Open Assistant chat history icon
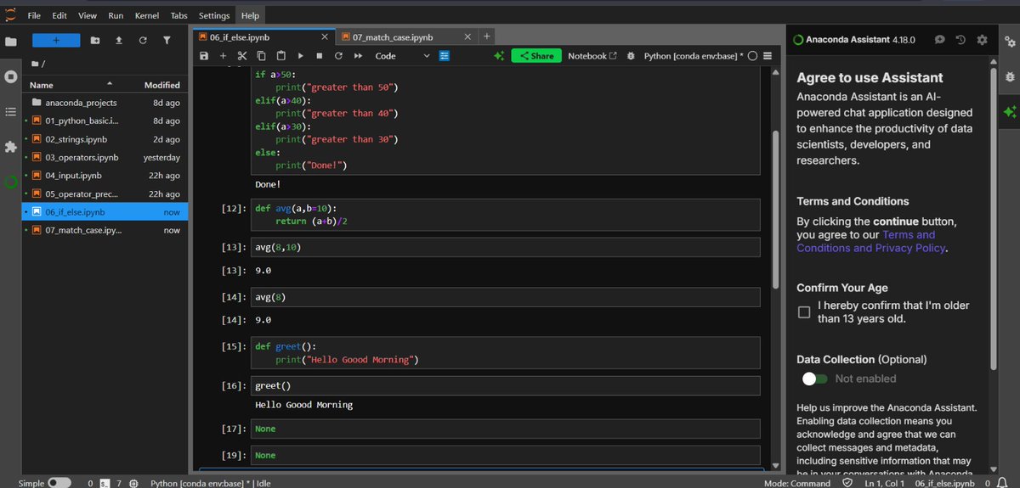 pyautogui.click(x=960, y=40)
